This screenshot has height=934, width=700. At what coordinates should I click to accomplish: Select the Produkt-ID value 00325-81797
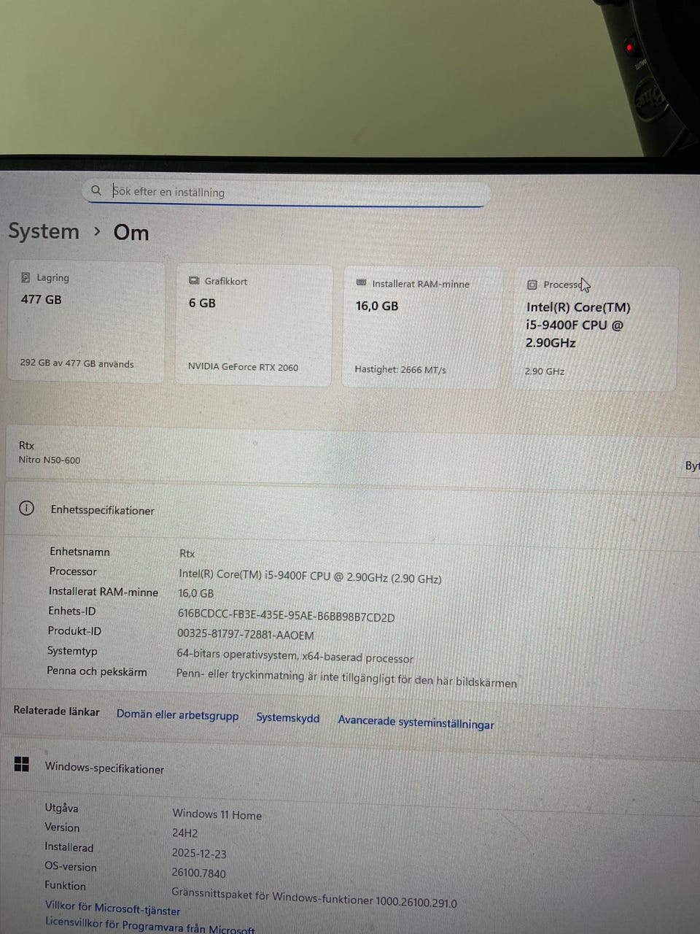pos(246,635)
